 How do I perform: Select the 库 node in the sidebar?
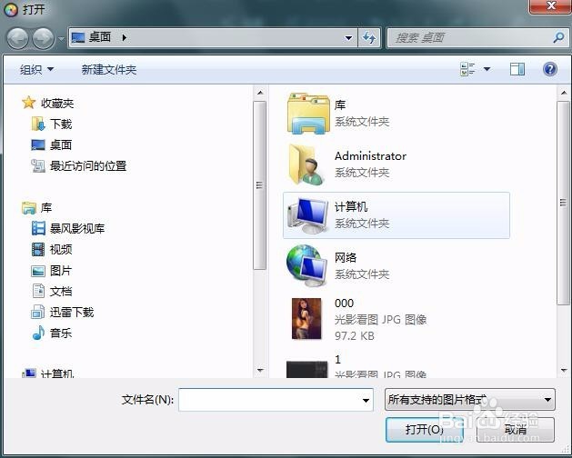46,208
